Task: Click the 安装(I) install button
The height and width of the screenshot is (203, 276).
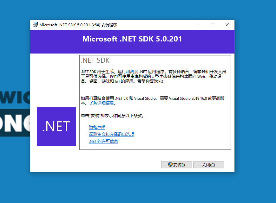Action: 176,165
